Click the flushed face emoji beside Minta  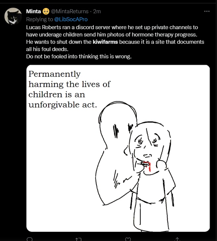[x=46, y=11]
